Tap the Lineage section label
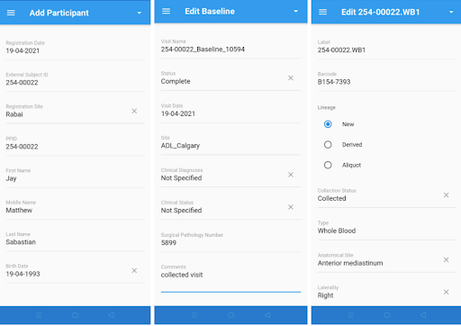Viewport: 461px width, 326px height. coord(327,107)
